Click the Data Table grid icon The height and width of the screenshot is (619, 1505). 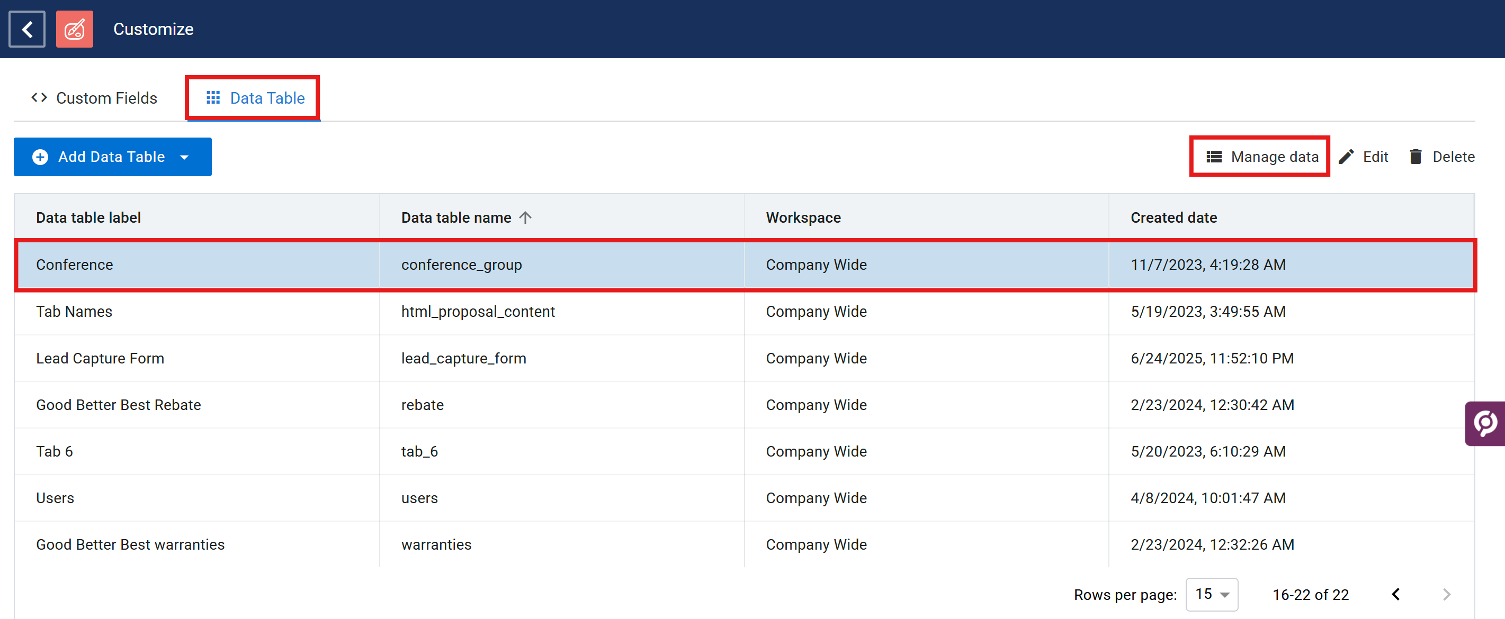coord(213,97)
